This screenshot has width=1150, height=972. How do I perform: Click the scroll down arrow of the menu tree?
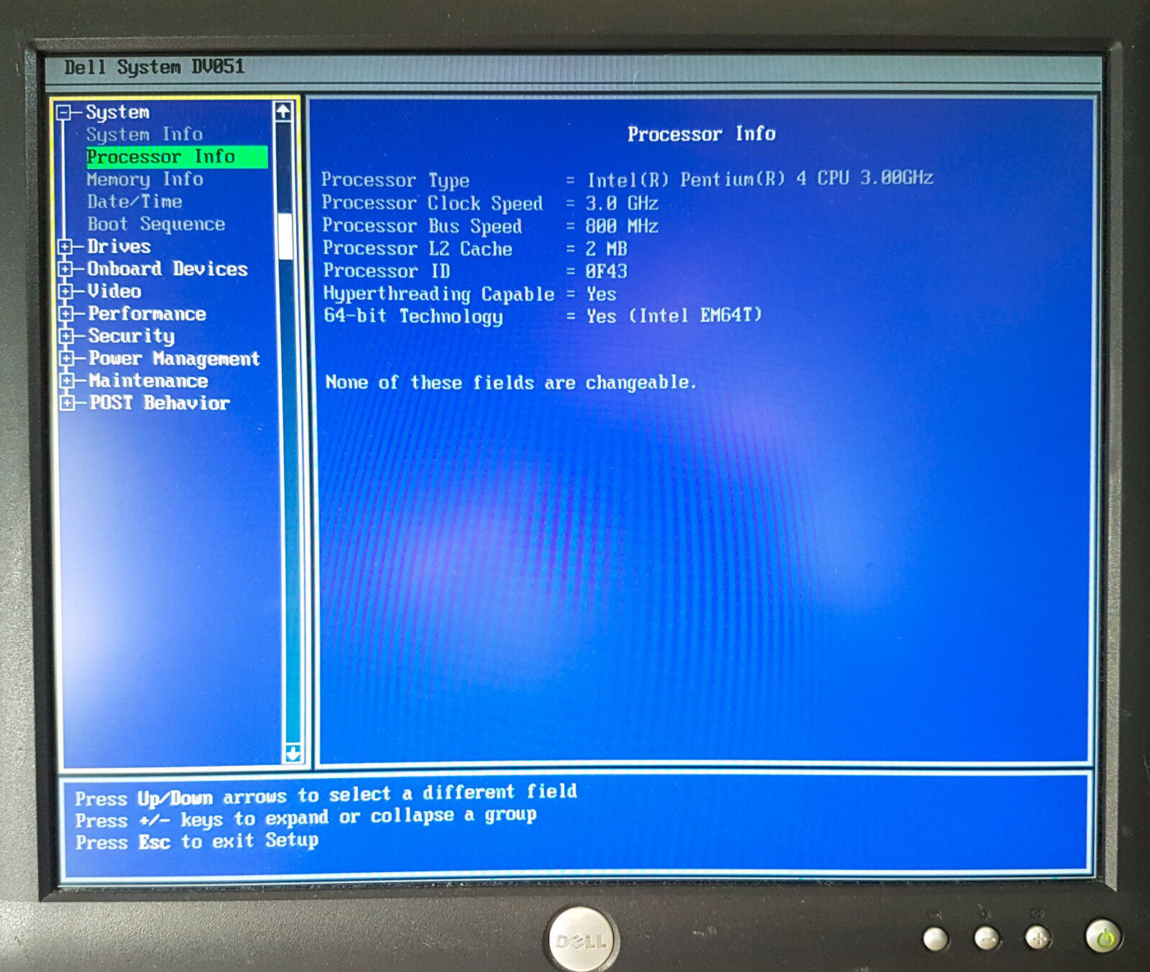(293, 753)
